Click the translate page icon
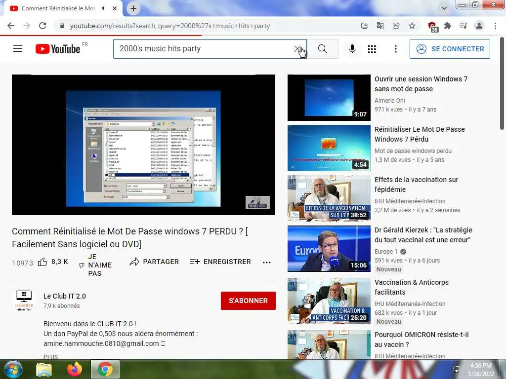The height and width of the screenshot is (379, 506). click(x=380, y=26)
